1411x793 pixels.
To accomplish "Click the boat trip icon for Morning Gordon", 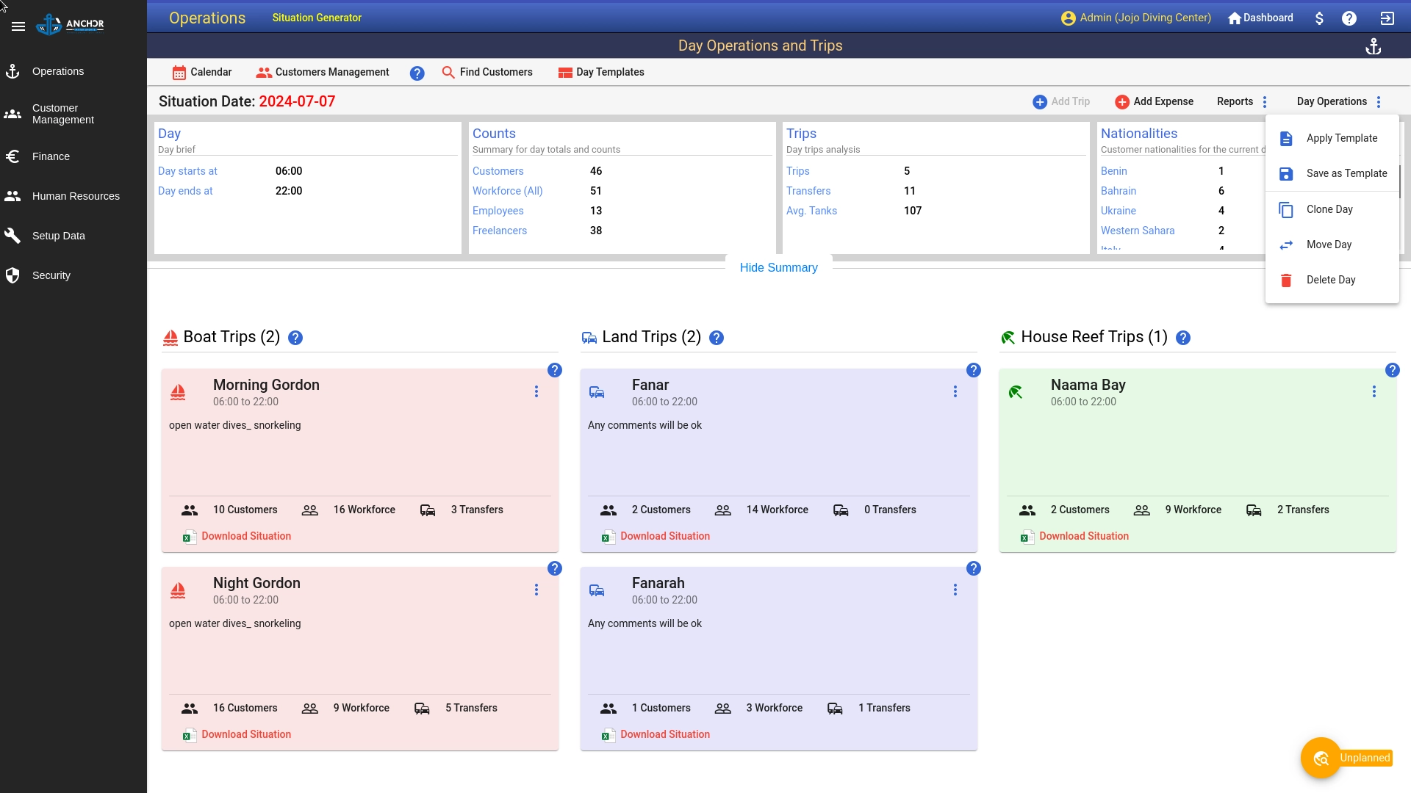I will (x=177, y=391).
